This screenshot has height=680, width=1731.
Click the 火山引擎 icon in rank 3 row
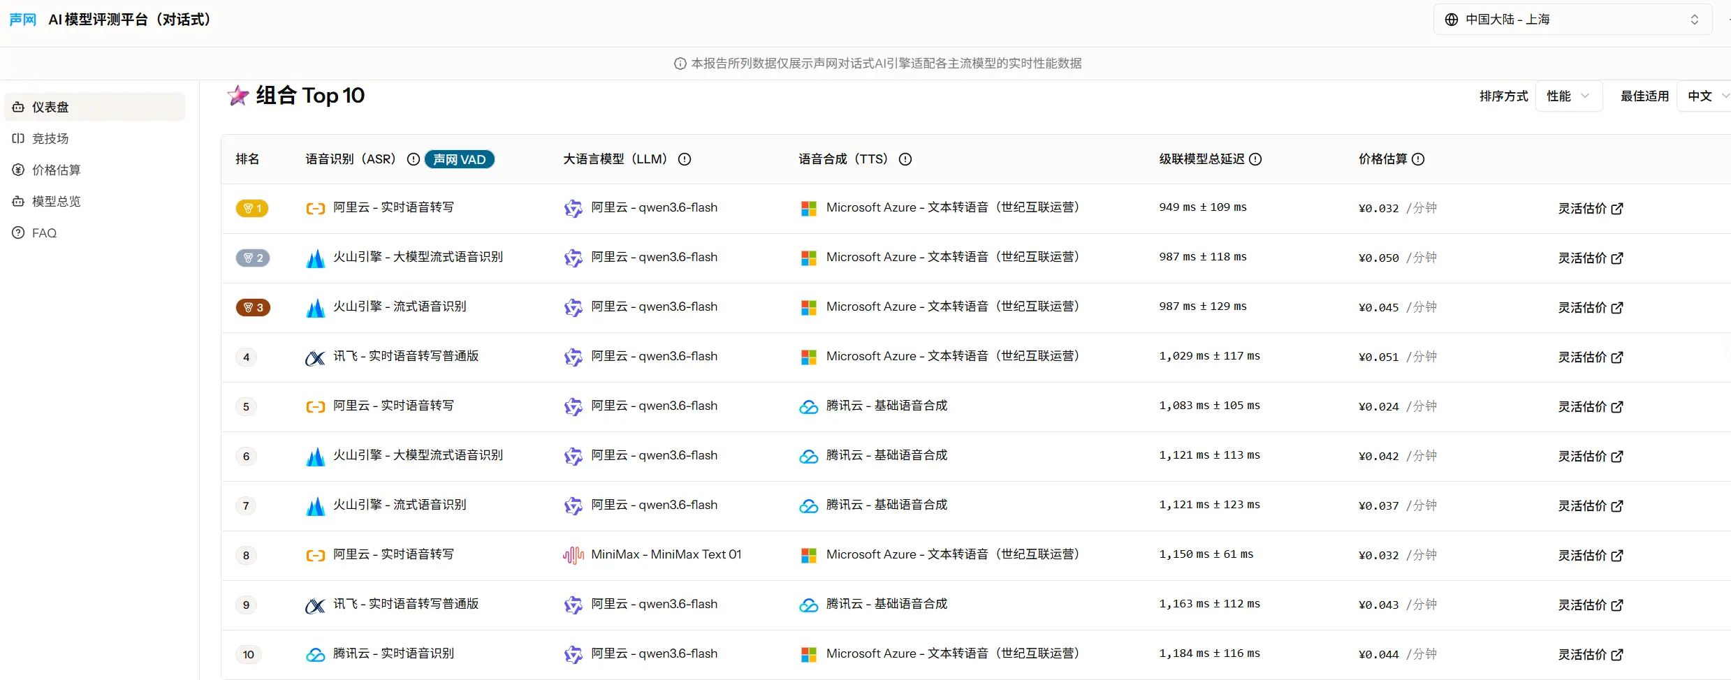click(316, 307)
